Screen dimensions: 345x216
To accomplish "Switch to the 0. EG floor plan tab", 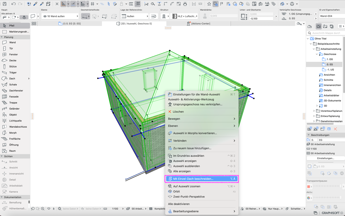I will pos(70,23).
